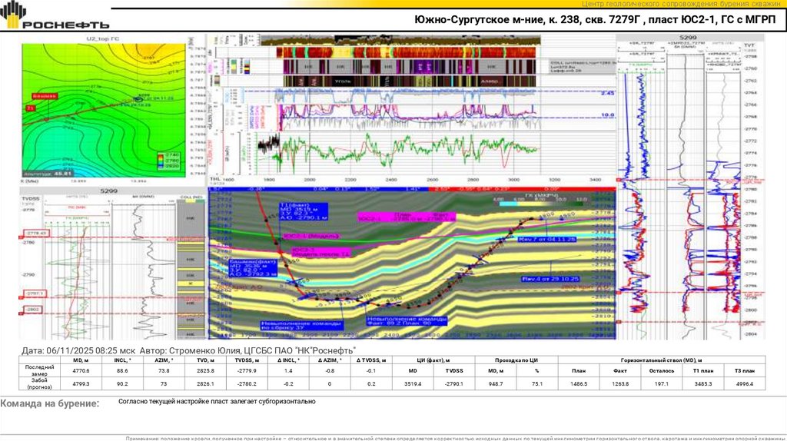The image size is (787, 441).
Task: Click the blue 'T1(факт) MD 3519 м' annotation
Action: 304,212
